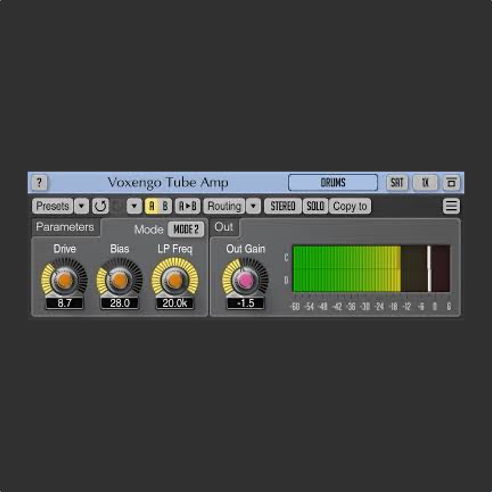Select state A toggle
Image resolution: width=492 pixels, height=492 pixels.
click(152, 206)
